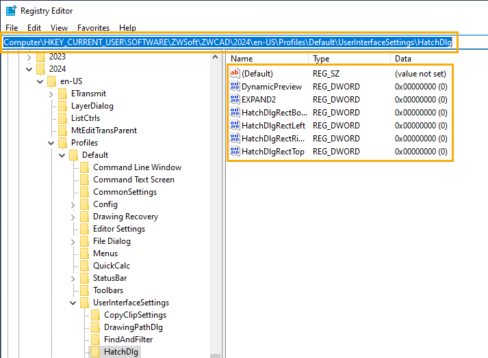Screen dimensions: 488x358
Task: Click the (value not set) data cell
Action: click(420, 74)
